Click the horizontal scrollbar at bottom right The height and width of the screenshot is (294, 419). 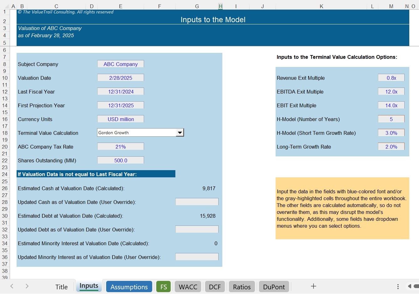point(416,286)
